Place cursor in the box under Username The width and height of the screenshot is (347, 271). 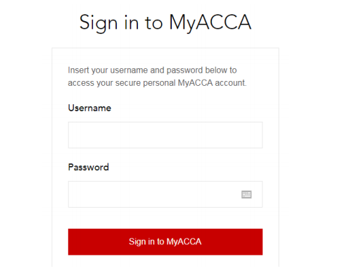[165, 135]
